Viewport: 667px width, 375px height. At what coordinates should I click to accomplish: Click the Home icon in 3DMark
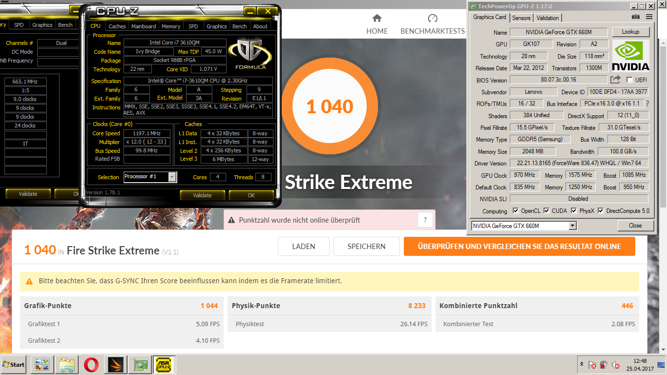(377, 19)
